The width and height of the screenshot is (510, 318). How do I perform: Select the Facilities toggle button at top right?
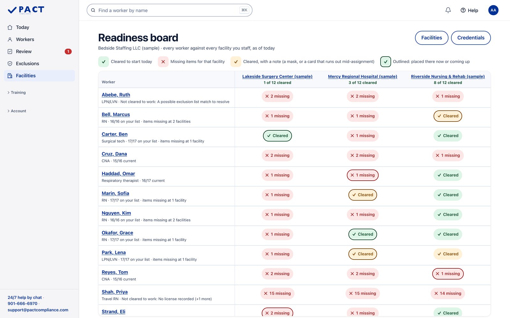click(x=432, y=38)
